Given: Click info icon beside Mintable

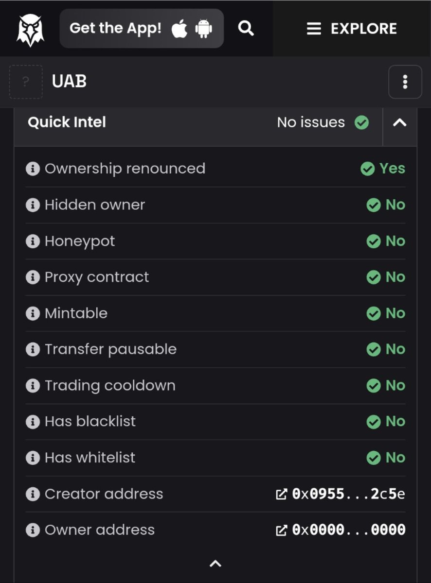Looking at the screenshot, I should (x=33, y=313).
